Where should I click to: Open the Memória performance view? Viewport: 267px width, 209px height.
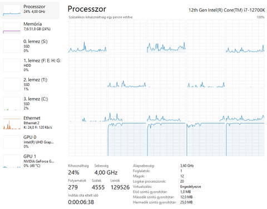click(x=30, y=27)
